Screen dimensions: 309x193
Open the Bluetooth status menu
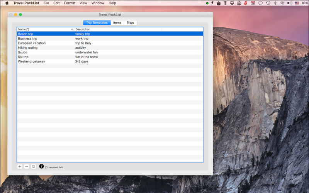point(275,3)
